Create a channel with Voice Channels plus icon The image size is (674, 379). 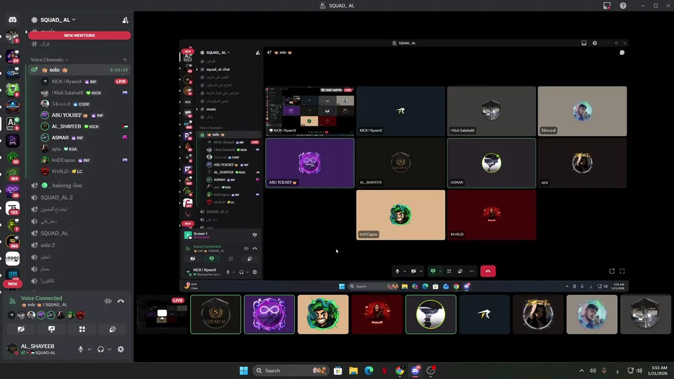(x=125, y=60)
